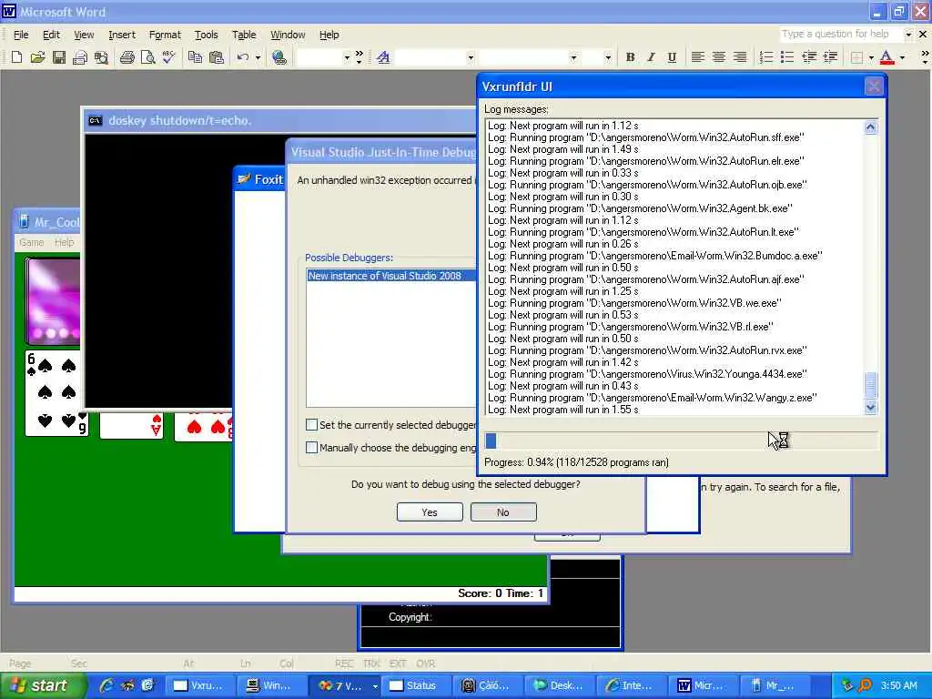Click the outside border toolbar icon
The height and width of the screenshot is (699, 932).
(x=856, y=57)
